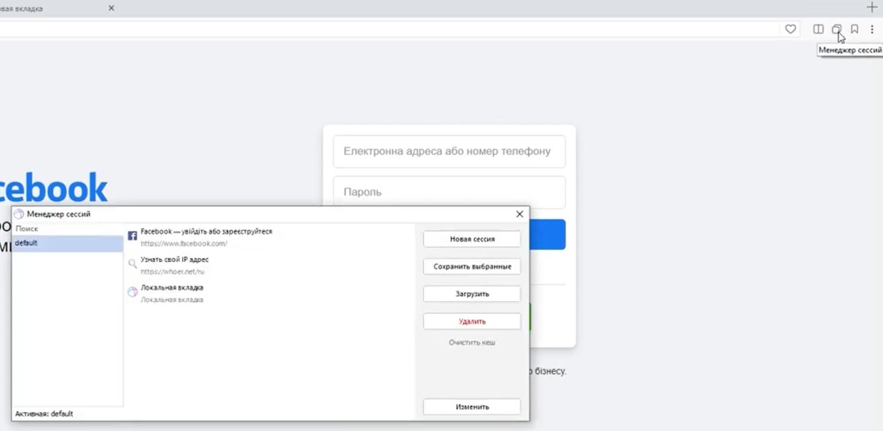Close the current browser tab

pyautogui.click(x=112, y=8)
